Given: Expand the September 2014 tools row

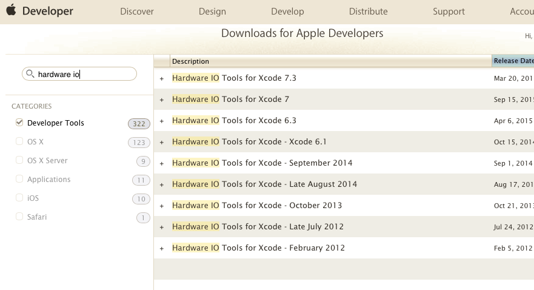Looking at the screenshot, I should [x=162, y=164].
